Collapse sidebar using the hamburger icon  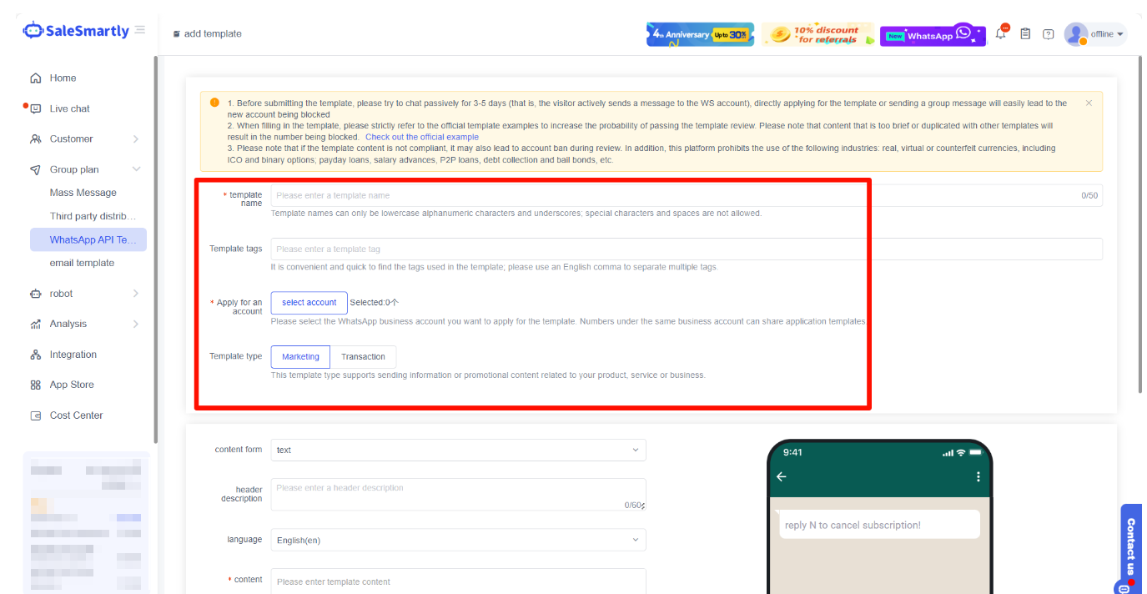point(140,30)
